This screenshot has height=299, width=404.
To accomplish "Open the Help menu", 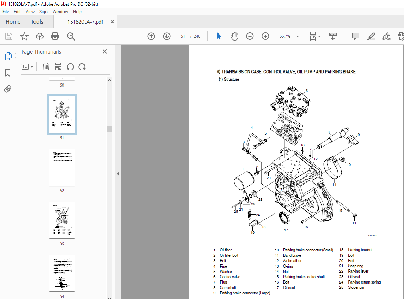I will tap(77, 12).
